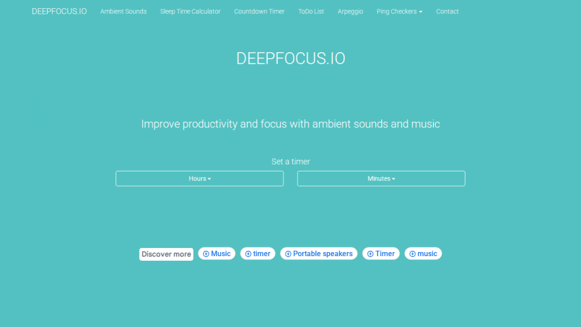Open the Minutes timer dropdown

tap(381, 178)
